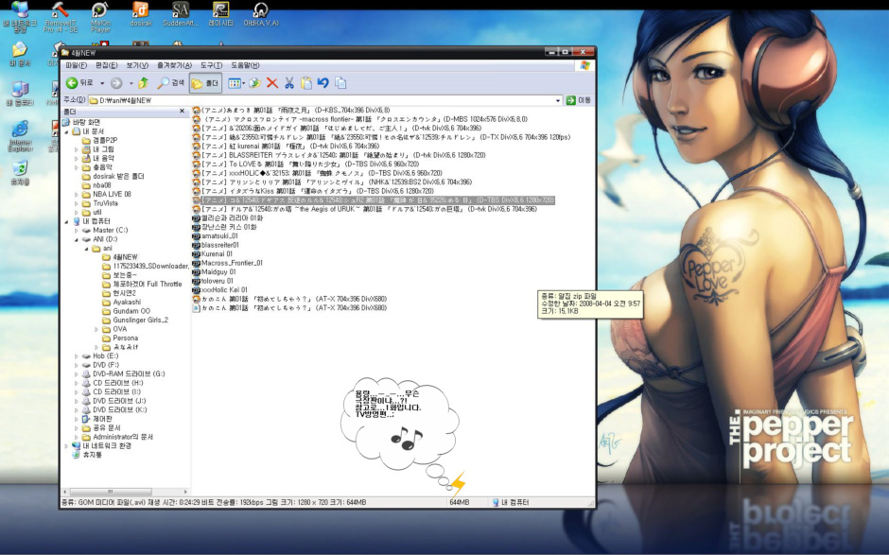Screen dimensions: 889x555
Task: Open the 보기(V) menu
Action: tap(137, 66)
